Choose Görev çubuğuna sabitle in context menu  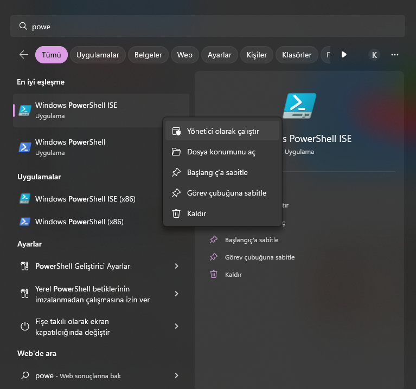tap(222, 193)
